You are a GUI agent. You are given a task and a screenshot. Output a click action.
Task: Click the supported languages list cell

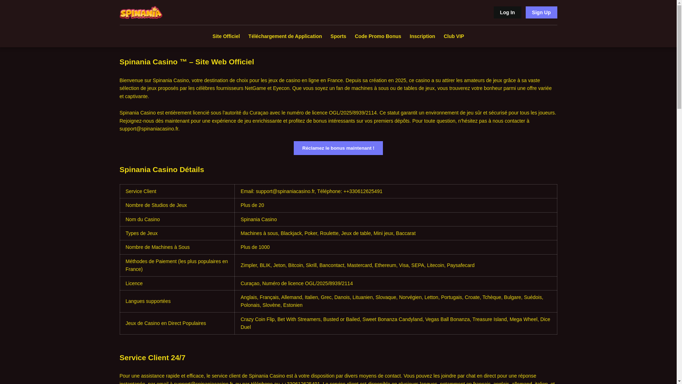pyautogui.click(x=396, y=301)
